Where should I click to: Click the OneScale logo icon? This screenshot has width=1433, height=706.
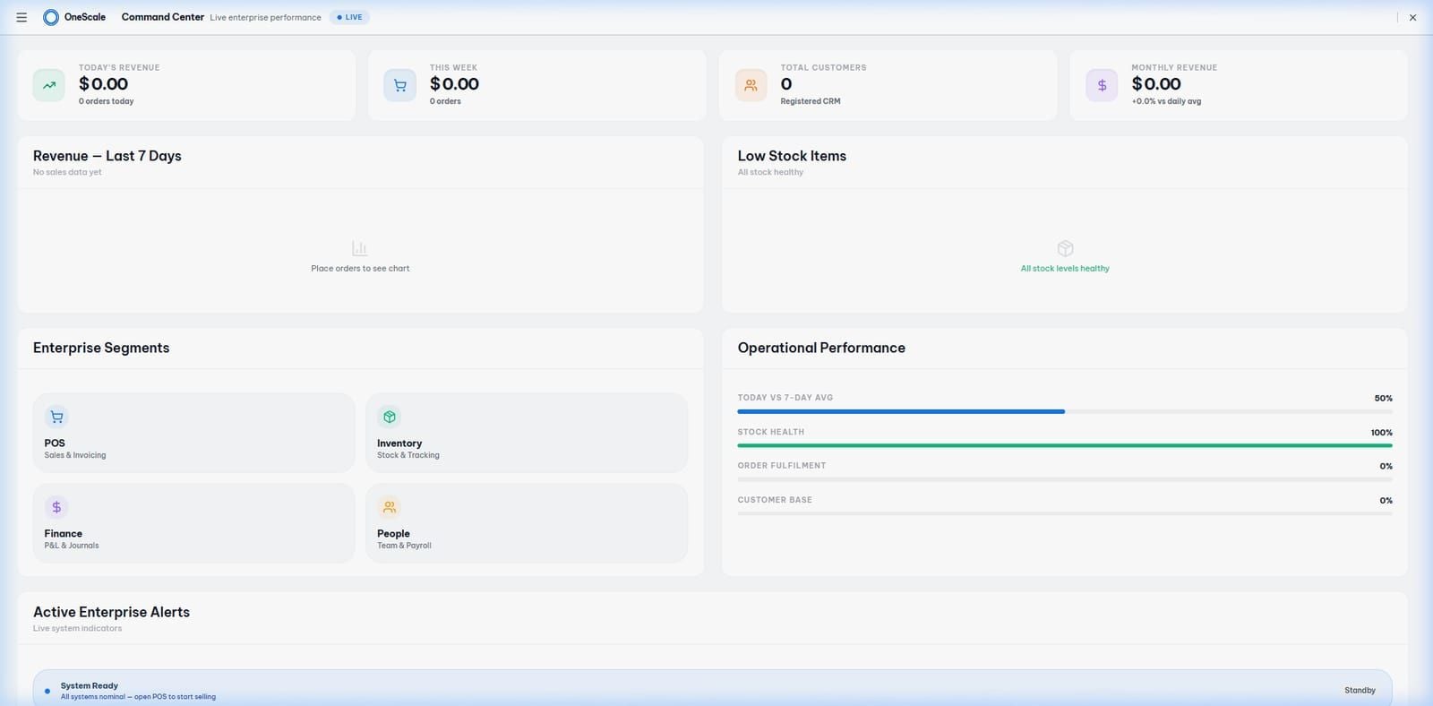tap(51, 17)
